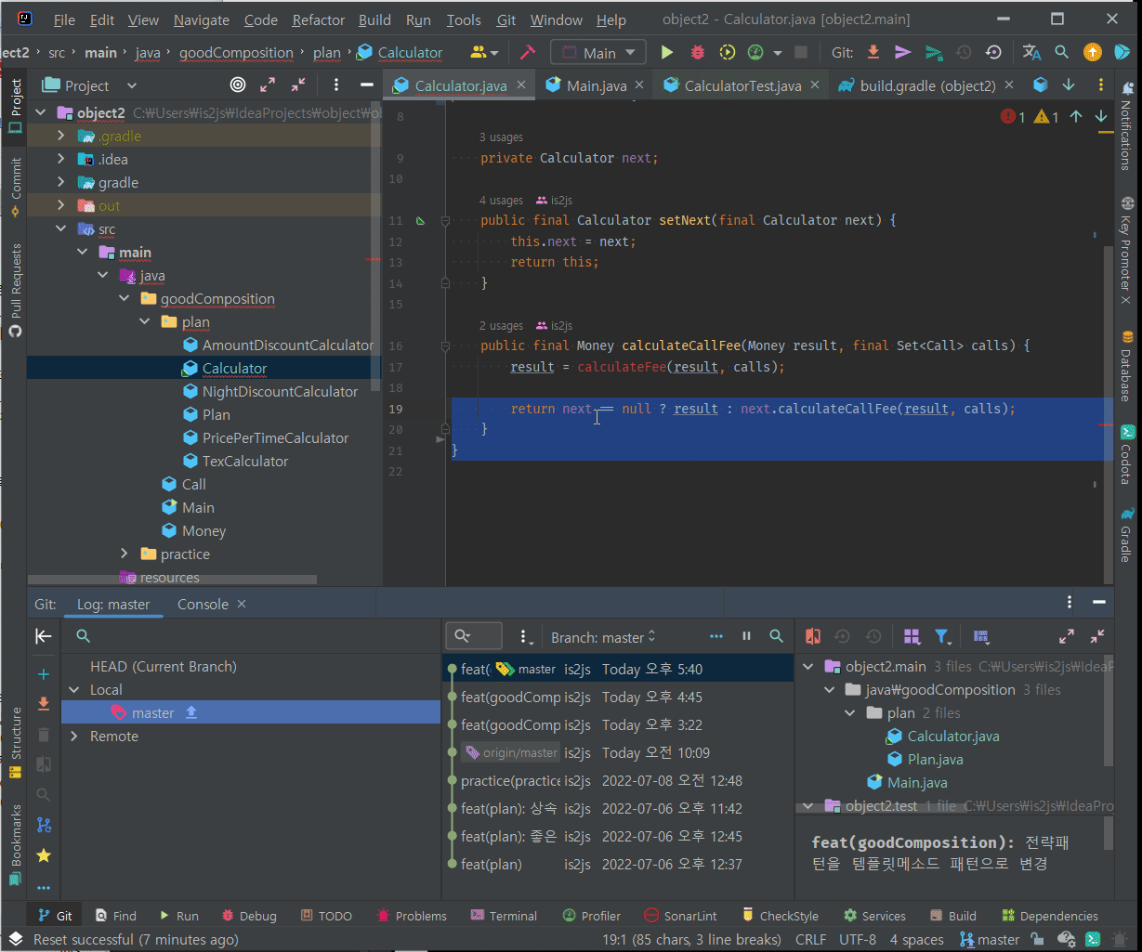Image resolution: width=1142 pixels, height=952 pixels.
Task: Open the Branch: master filter in Git log
Action: pyautogui.click(x=604, y=637)
